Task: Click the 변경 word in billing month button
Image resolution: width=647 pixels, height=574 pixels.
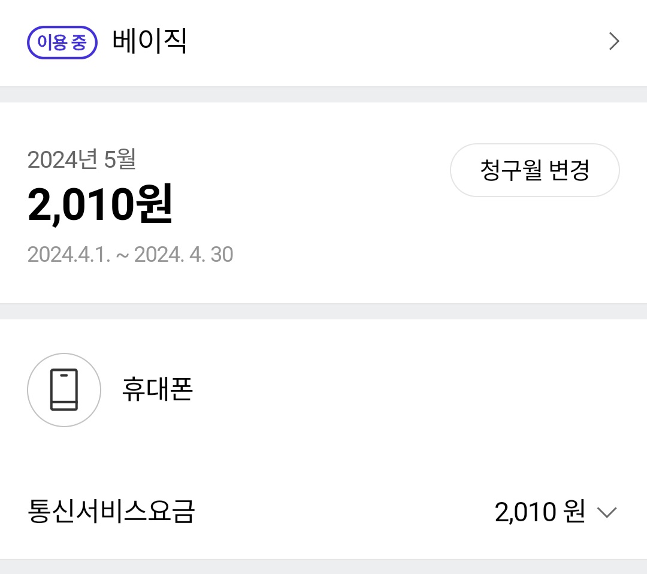Action: click(x=569, y=170)
